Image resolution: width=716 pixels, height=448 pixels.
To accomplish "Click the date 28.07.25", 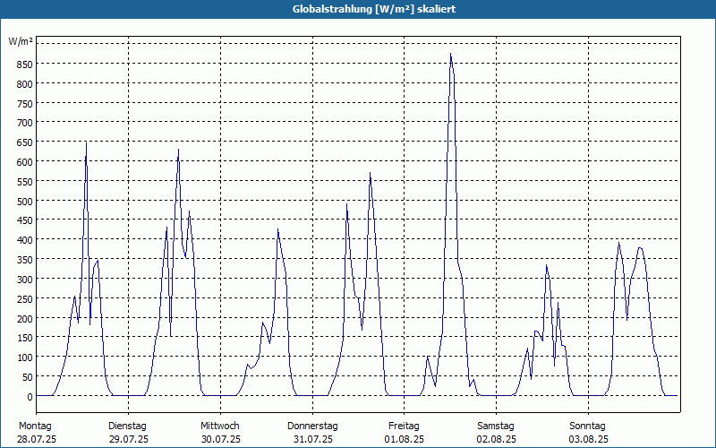I will click(37, 439).
